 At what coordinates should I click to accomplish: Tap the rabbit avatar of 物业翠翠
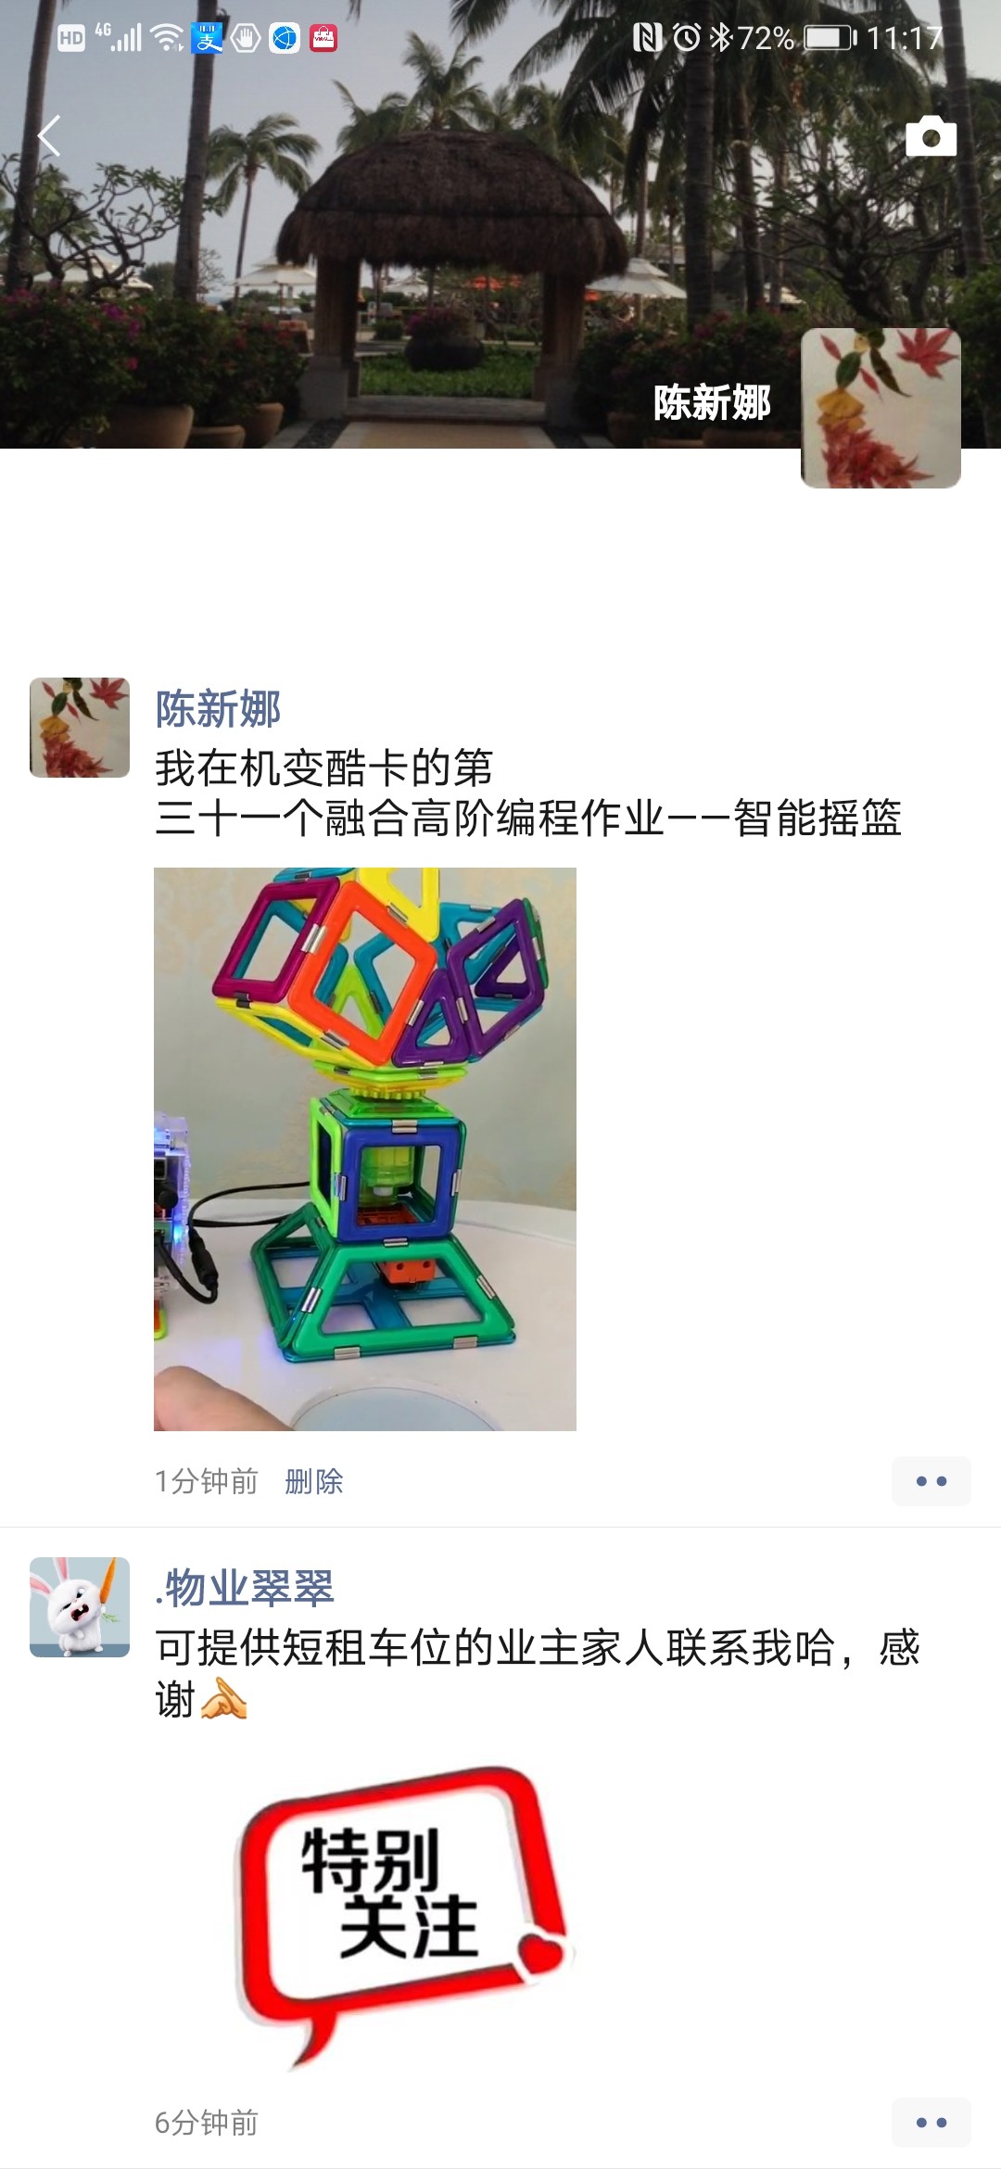tap(80, 1607)
